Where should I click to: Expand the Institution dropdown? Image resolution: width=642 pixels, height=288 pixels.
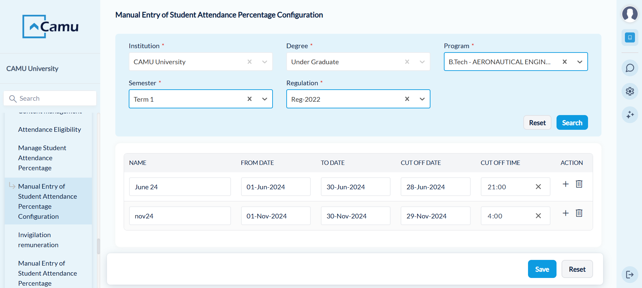[265, 62]
